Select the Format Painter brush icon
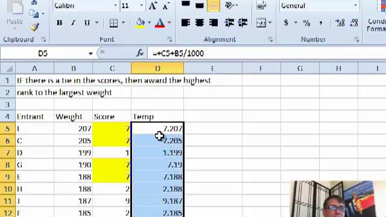 pos(35,27)
